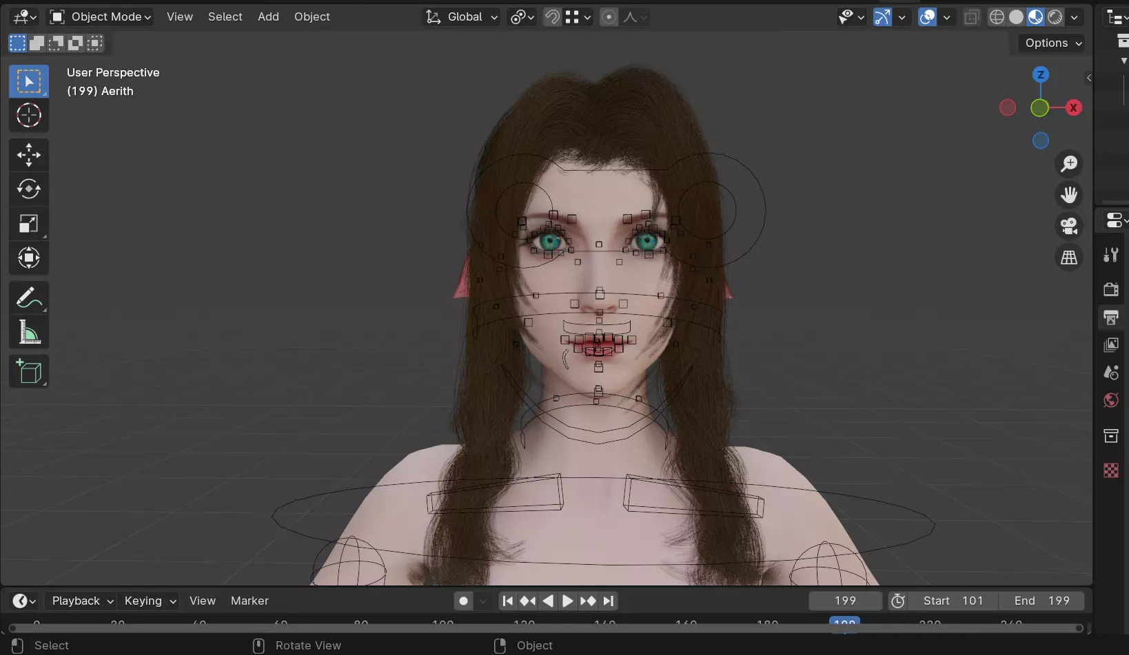Open the Options dropdown
This screenshot has width=1129, height=655.
(1052, 43)
